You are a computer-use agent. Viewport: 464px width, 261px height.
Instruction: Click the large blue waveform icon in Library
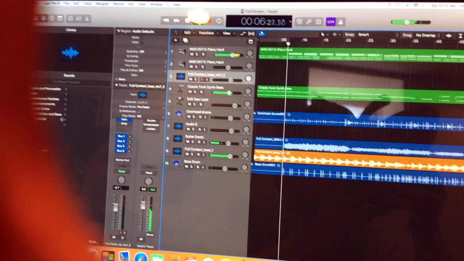tap(70, 53)
